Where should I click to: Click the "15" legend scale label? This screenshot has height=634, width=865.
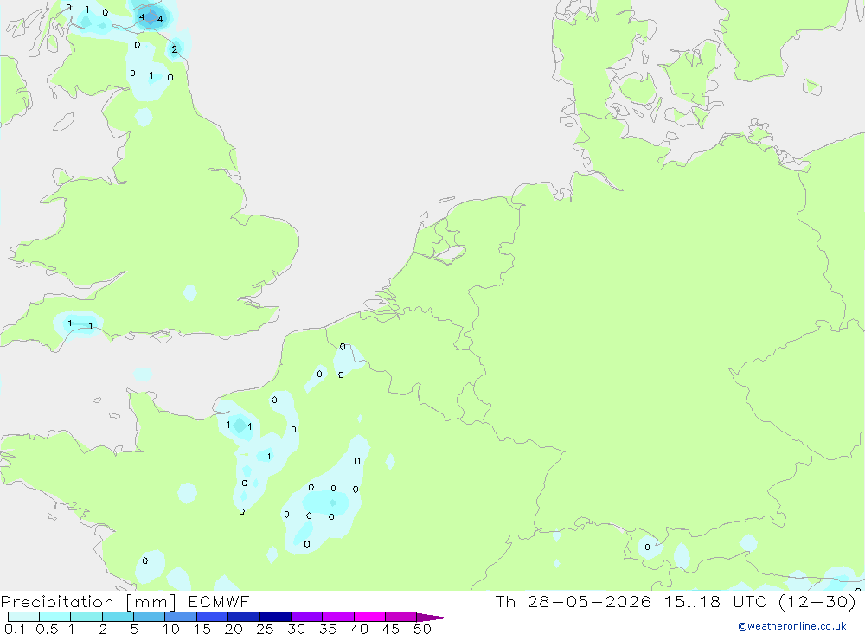click(x=202, y=629)
